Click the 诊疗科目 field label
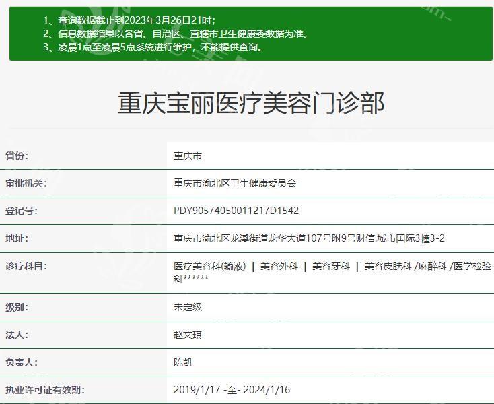The image size is (494, 404). [x=26, y=266]
